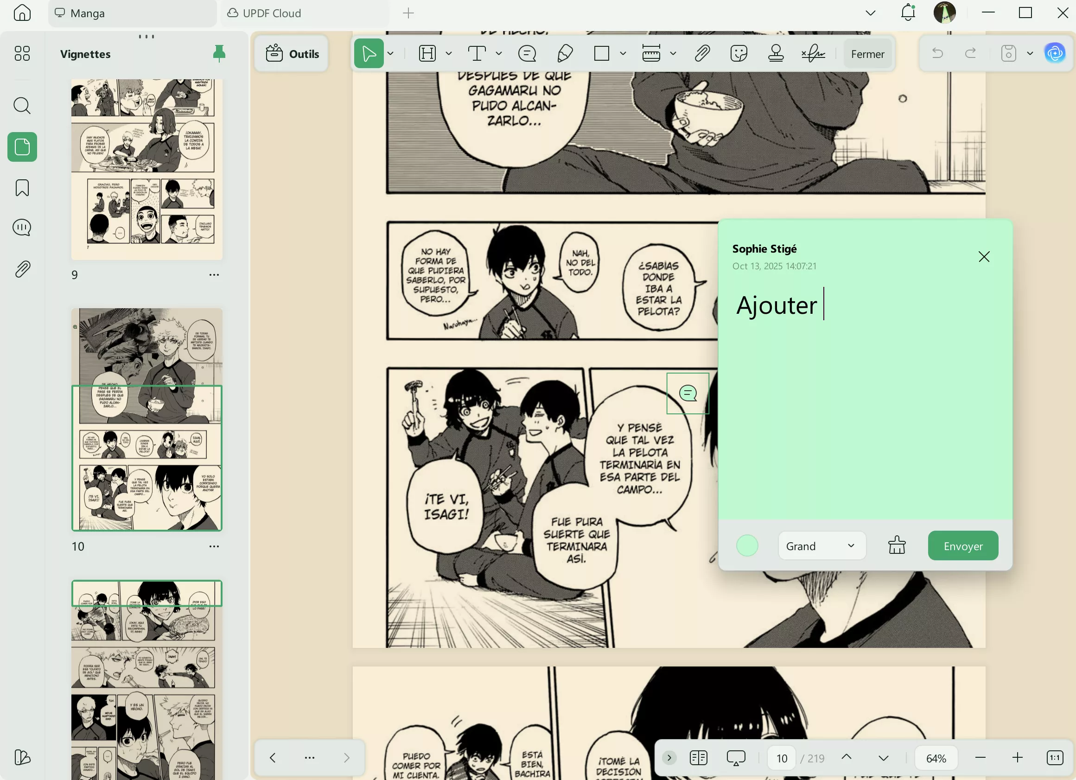Expand the text tool options arrow
This screenshot has height=780, width=1076.
pos(499,54)
